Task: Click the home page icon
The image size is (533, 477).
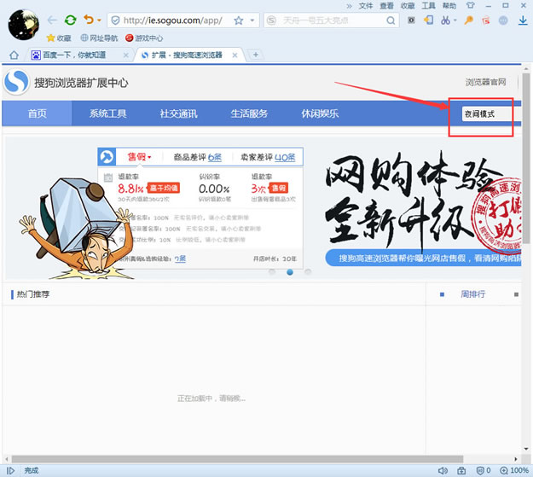Action: click(14, 55)
